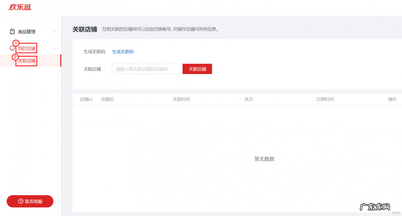Image resolution: width=402 pixels, height=216 pixels.
Task: Click the 操作 column header
Action: coord(392,99)
